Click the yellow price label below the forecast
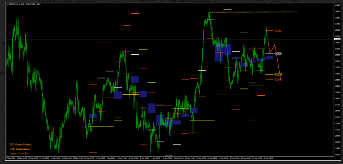Image resolution: width=343 pixels, height=164 pixels. [279, 74]
